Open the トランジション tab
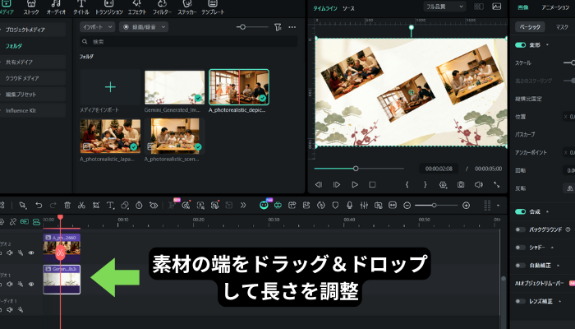This screenshot has width=575, height=329. click(x=109, y=7)
